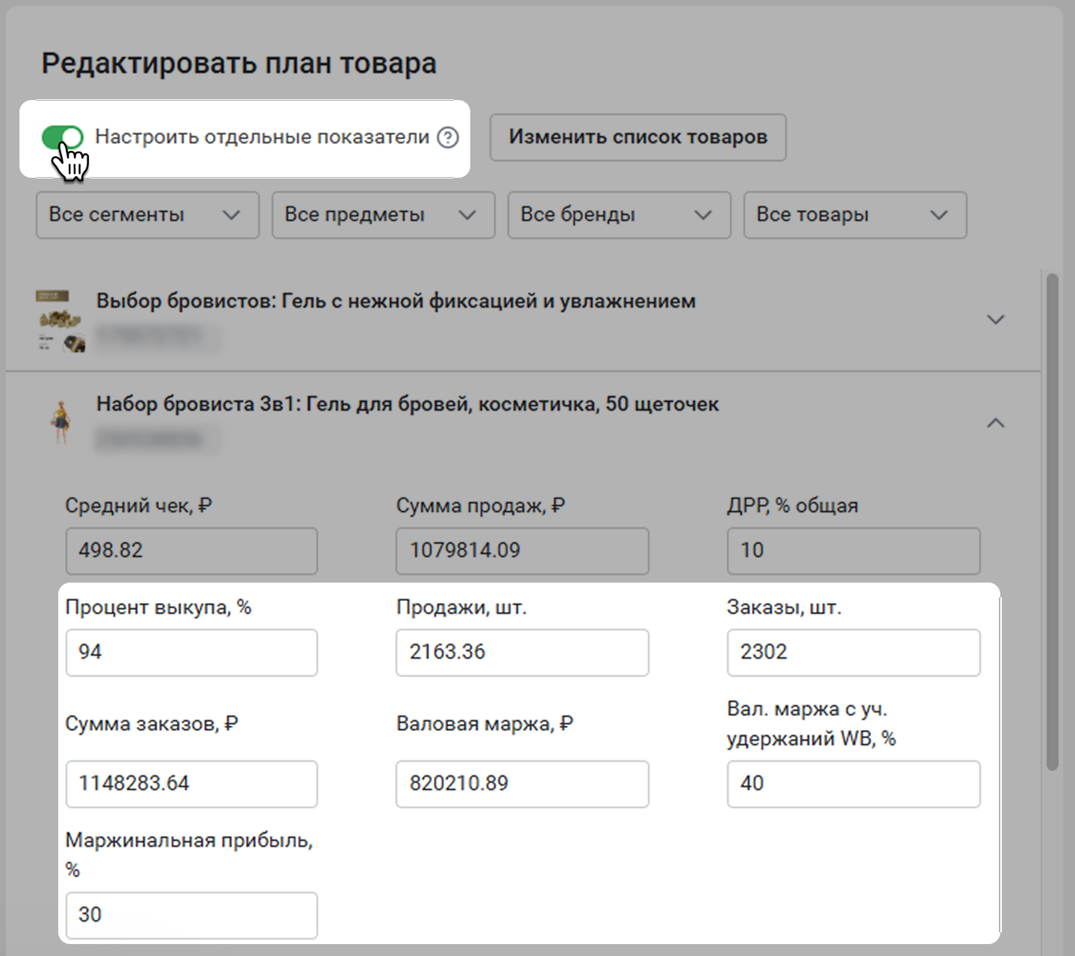Click the help question mark icon
The image size is (1075, 956).
(x=448, y=137)
